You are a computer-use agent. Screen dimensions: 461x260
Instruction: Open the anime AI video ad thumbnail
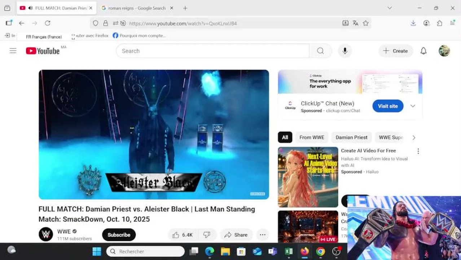coord(308,177)
